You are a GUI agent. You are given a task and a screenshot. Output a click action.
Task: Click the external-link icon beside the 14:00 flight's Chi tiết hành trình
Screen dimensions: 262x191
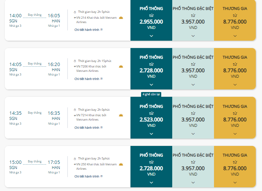tap(102, 30)
